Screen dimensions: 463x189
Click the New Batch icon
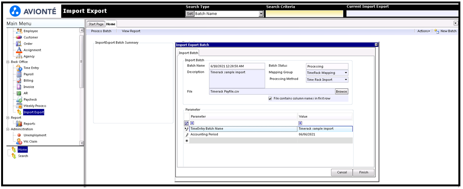pos(436,31)
